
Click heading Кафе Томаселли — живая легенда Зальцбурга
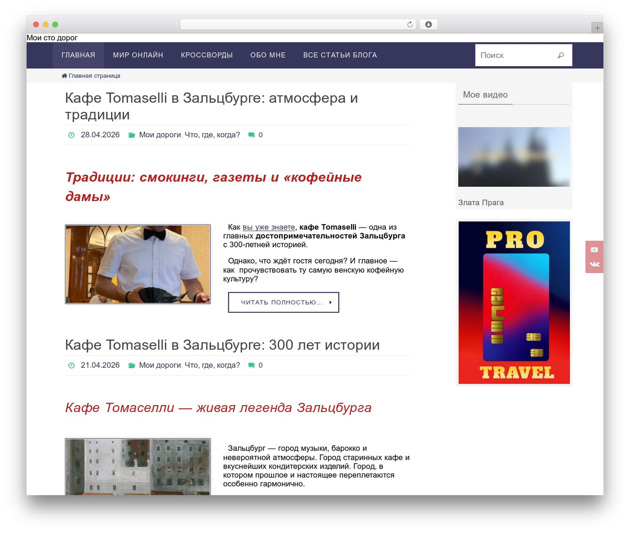[218, 408]
